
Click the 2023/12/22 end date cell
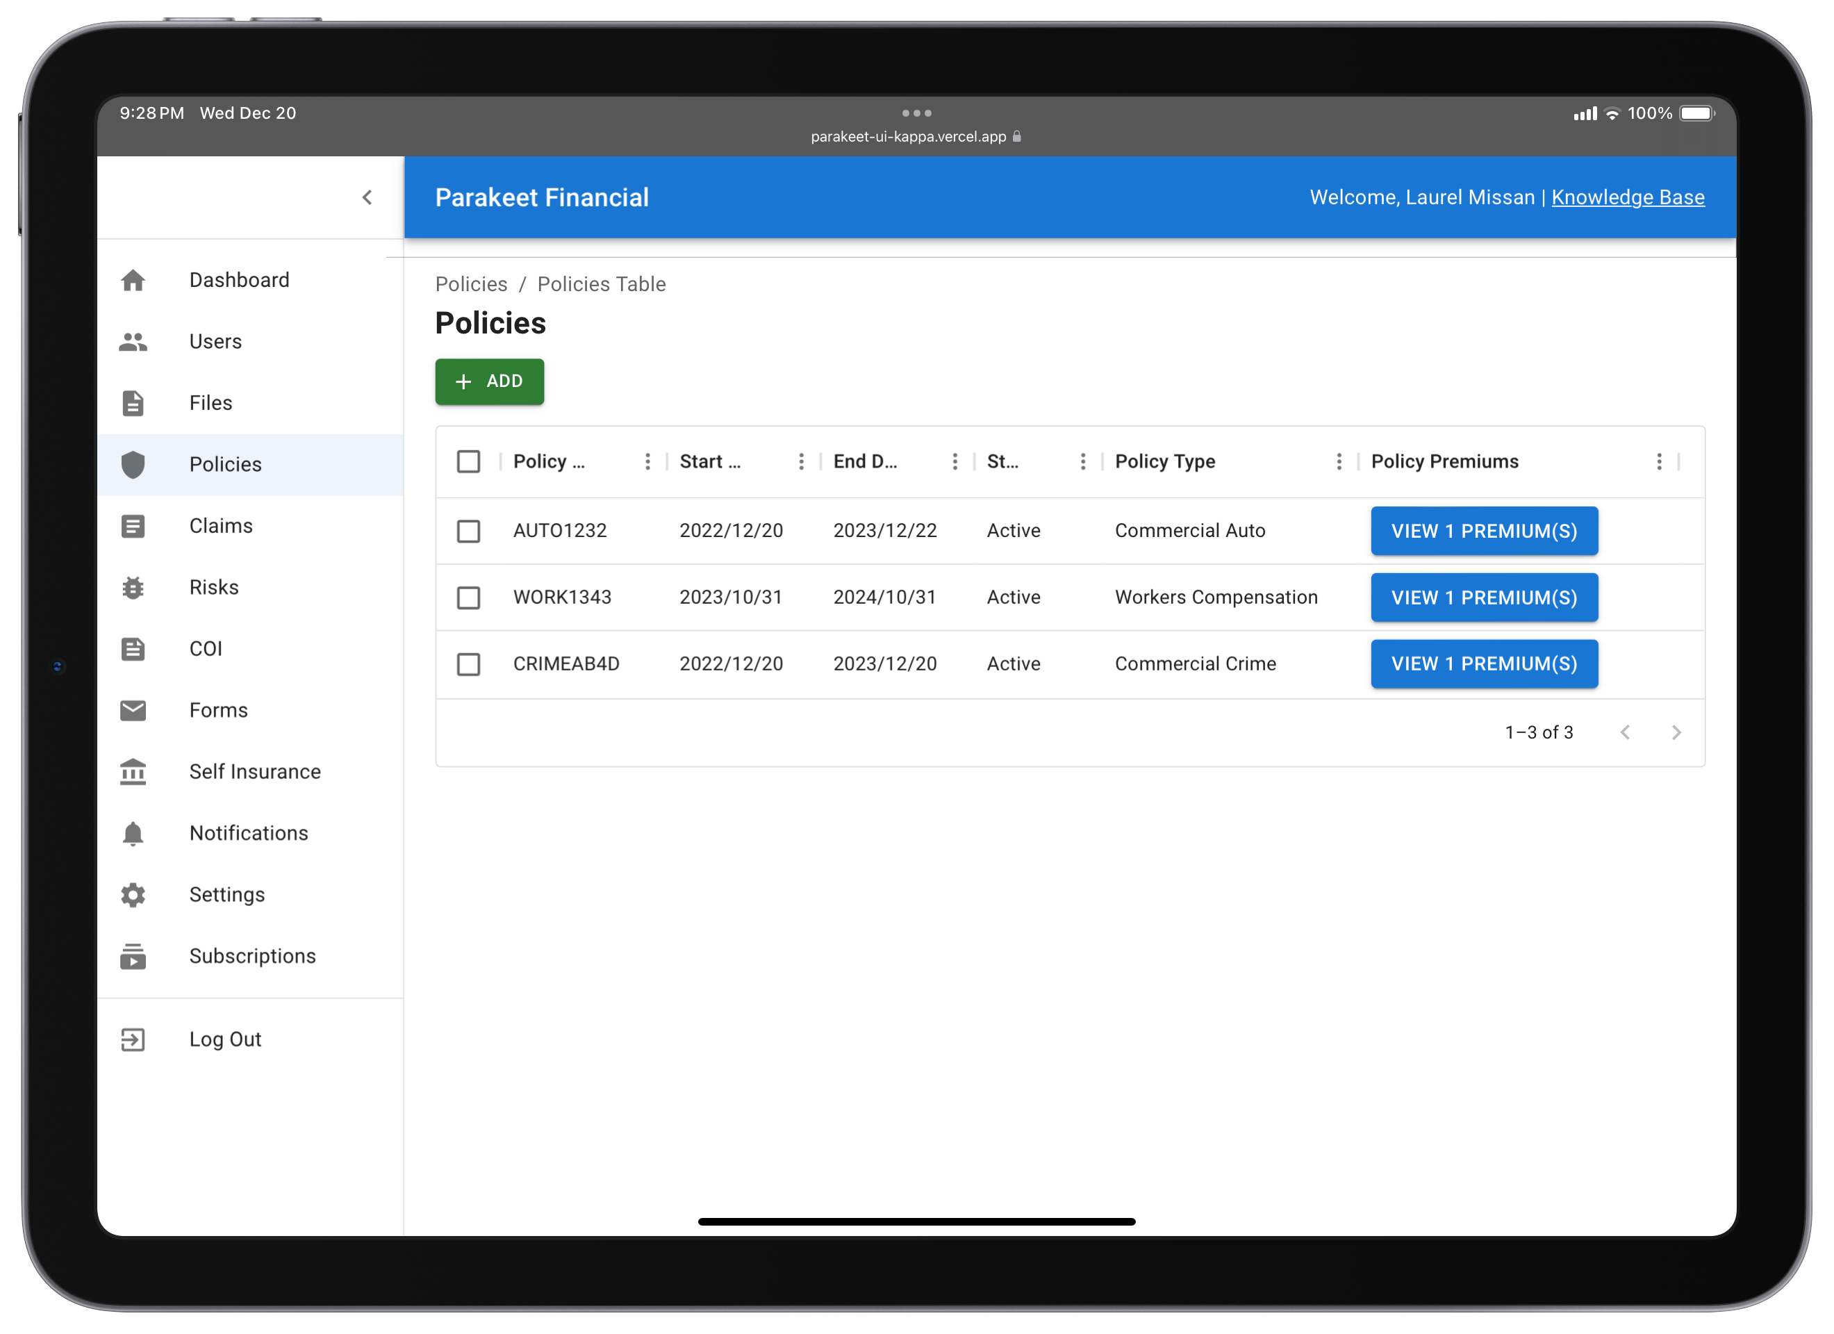[884, 532]
